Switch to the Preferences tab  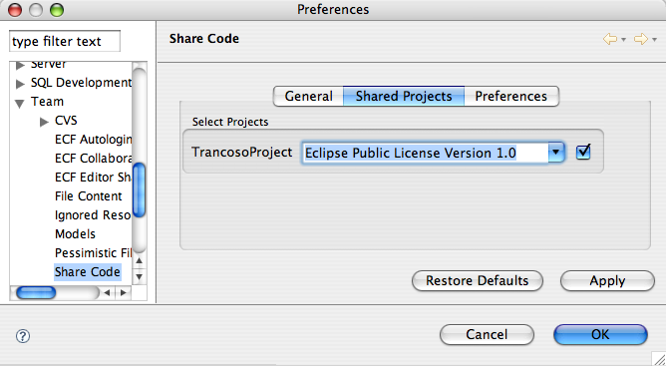tap(511, 96)
